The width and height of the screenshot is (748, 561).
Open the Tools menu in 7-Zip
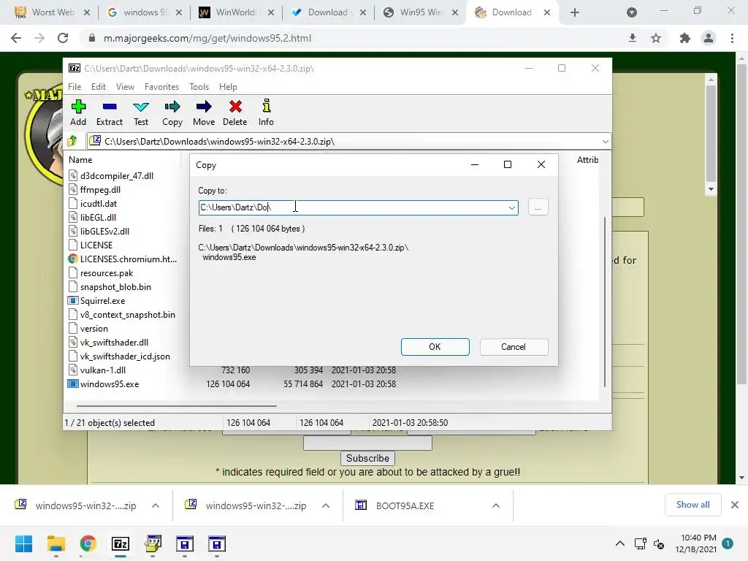(x=199, y=87)
